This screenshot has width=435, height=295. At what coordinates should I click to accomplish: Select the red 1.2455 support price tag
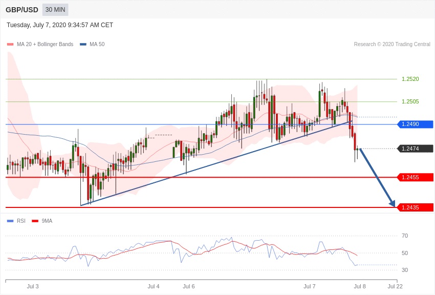415,177
